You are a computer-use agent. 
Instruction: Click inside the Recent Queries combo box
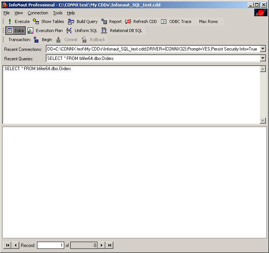coord(153,58)
